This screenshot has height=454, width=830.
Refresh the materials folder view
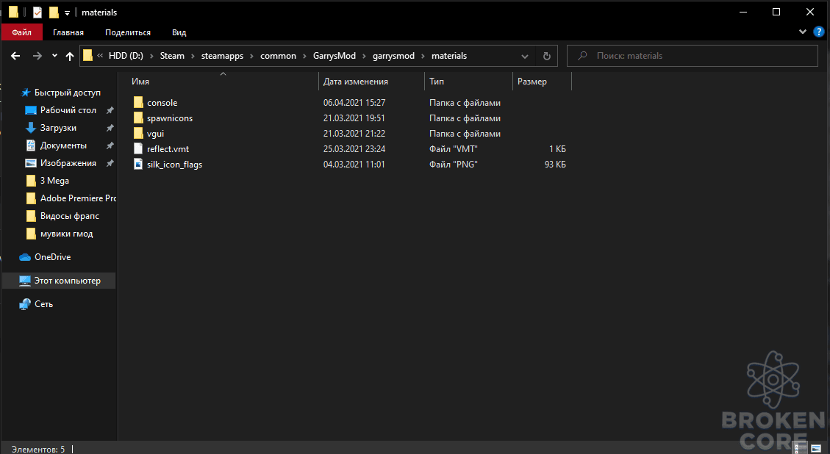tap(547, 56)
